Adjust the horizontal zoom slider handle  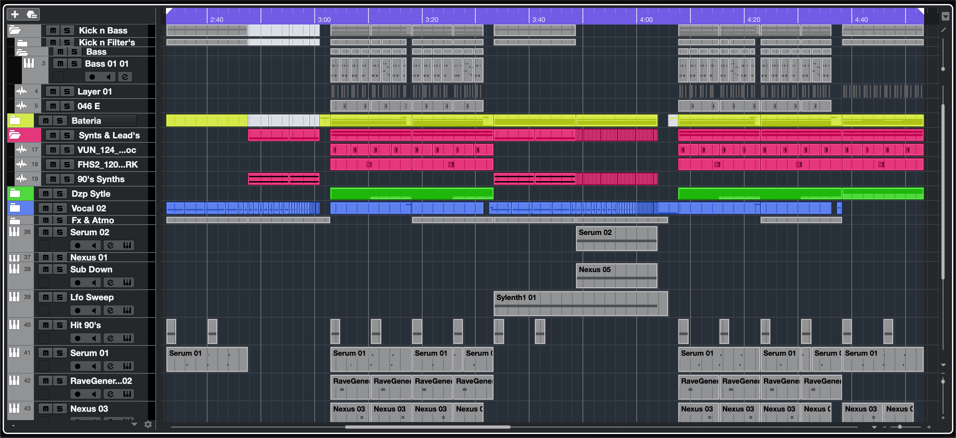[x=900, y=427]
